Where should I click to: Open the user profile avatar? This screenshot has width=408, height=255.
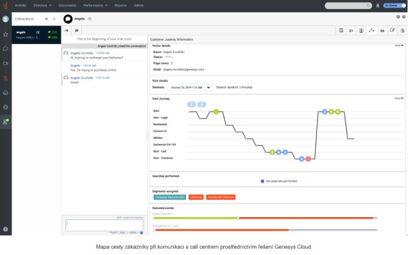[x=6, y=19]
